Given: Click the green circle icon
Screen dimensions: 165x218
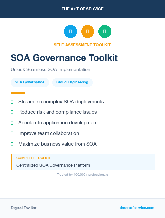Looking at the screenshot, I should point(105,31).
